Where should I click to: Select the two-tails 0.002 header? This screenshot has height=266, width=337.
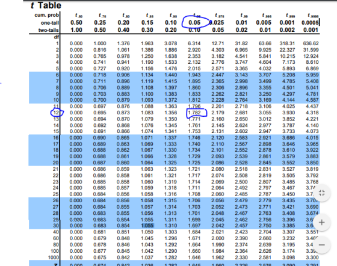287,30
